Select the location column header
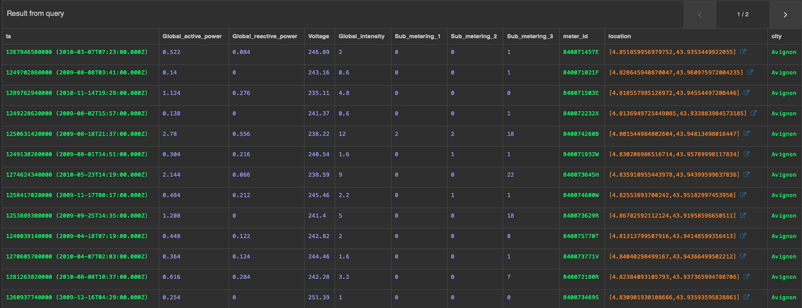This screenshot has width=802, height=308. [620, 37]
